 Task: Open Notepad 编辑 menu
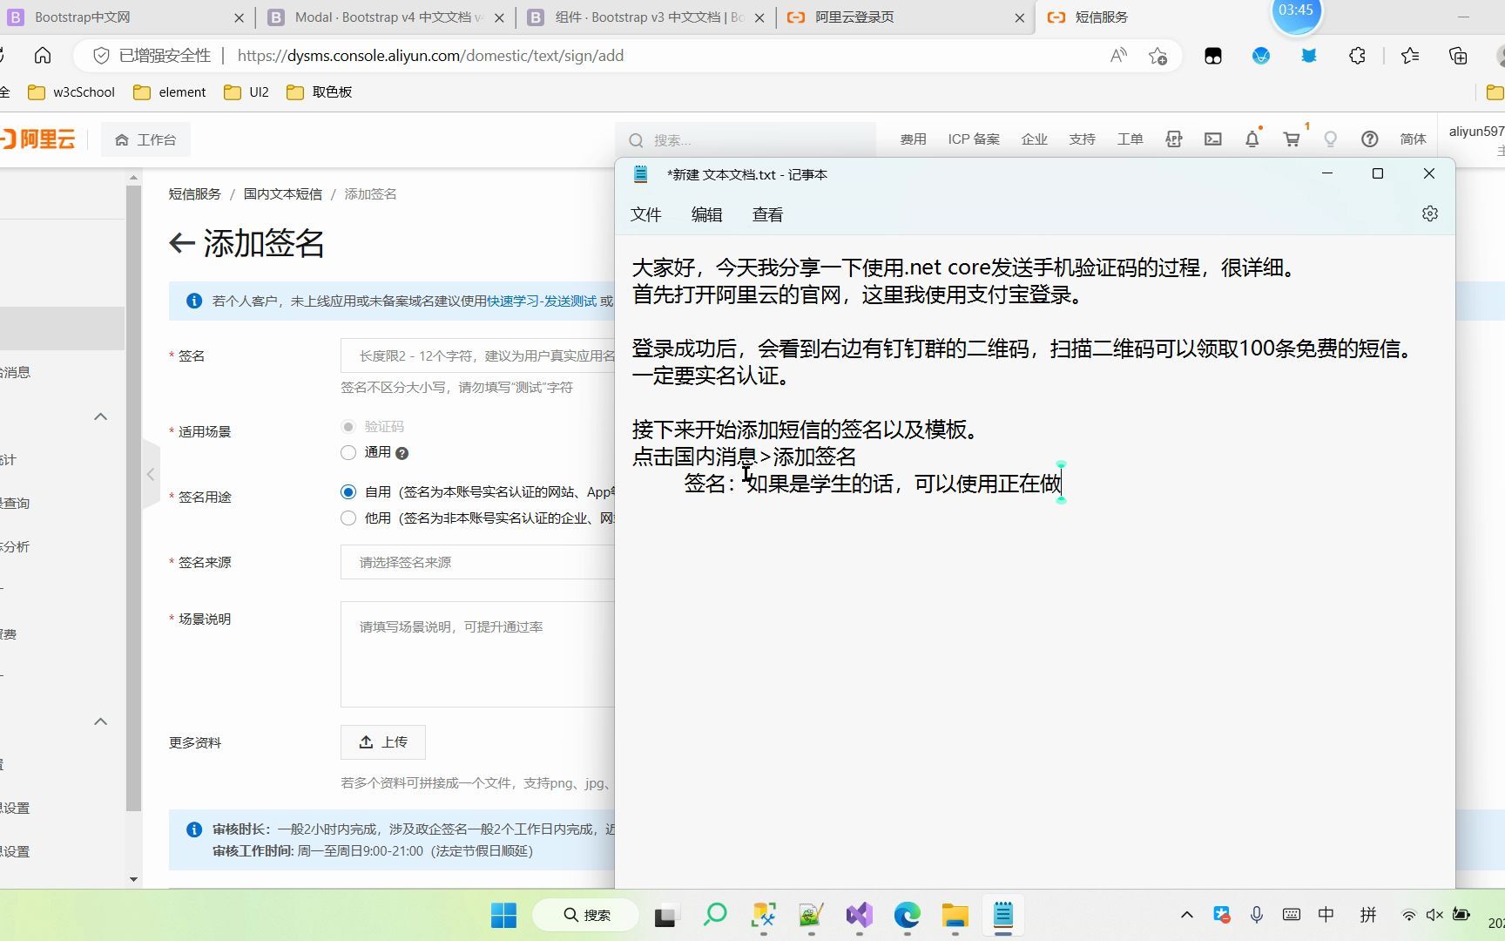tap(707, 214)
